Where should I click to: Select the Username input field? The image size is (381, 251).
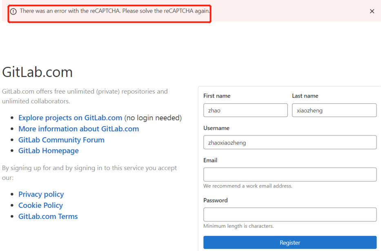pos(290,142)
